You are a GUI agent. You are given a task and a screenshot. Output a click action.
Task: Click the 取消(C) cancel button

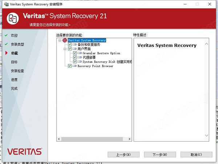pyautogui.click(x=196, y=155)
